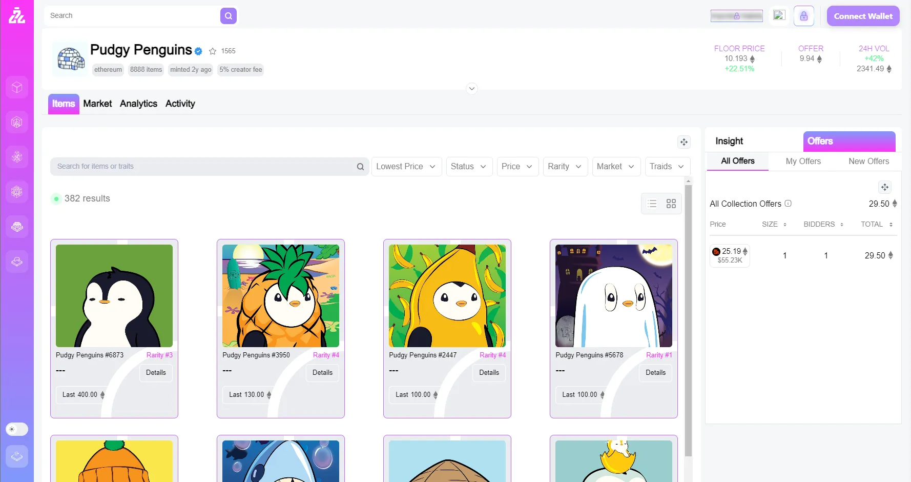
Task: Switch to the Activity tab
Action: pyautogui.click(x=180, y=104)
